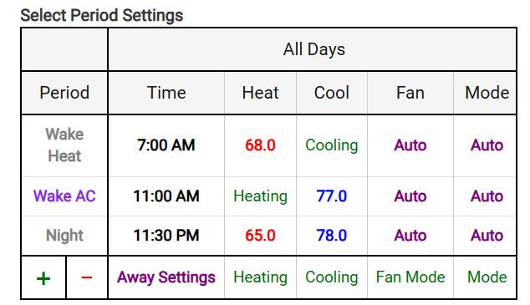Edit the 11:00 AM time value
The width and height of the screenshot is (530, 305).
[166, 196]
